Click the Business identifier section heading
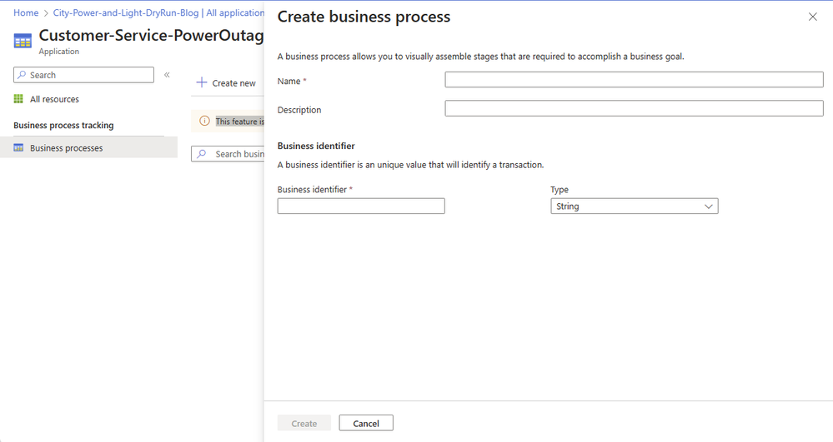This screenshot has width=833, height=442. pyautogui.click(x=316, y=146)
